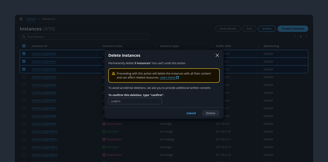Open instance link XLOWCQQFJJHM811
Viewport: 328px width, 162px height.
pyautogui.click(x=45, y=139)
